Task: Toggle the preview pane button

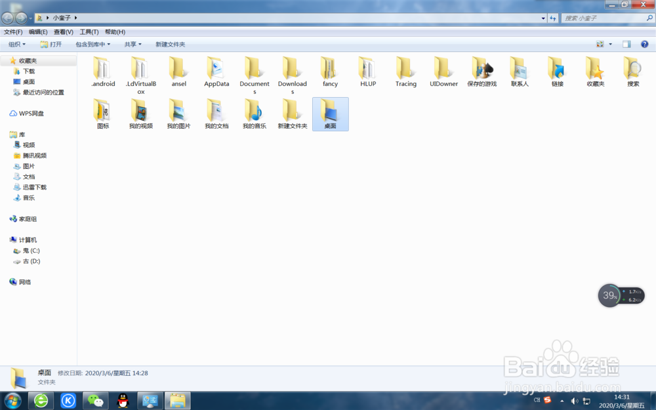Action: (626, 44)
